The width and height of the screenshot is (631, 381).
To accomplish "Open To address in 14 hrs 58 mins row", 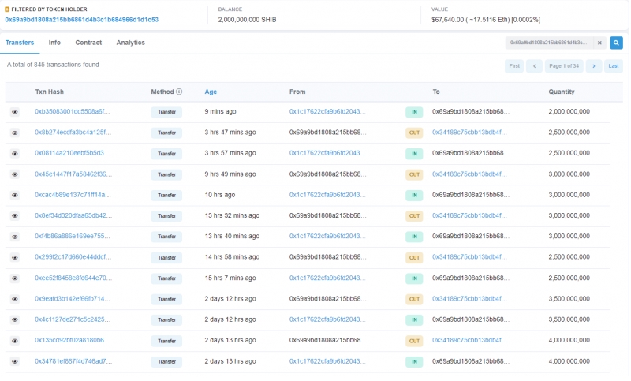I will [x=469, y=257].
